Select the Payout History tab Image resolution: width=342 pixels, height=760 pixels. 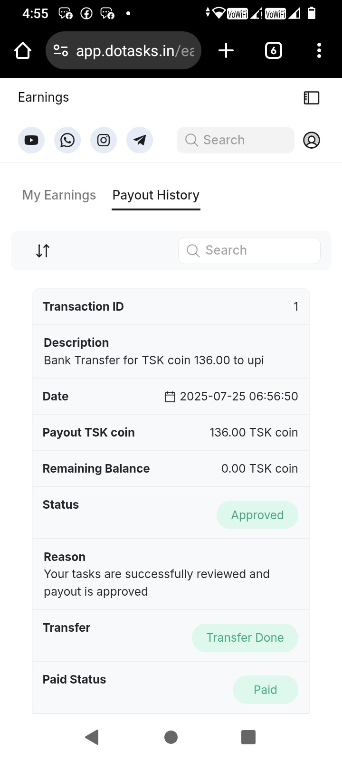(156, 195)
